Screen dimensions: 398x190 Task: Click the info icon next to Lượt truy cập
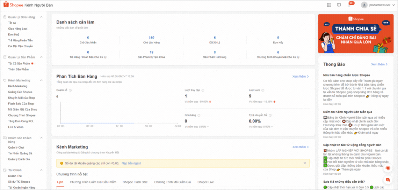[x=203, y=90]
